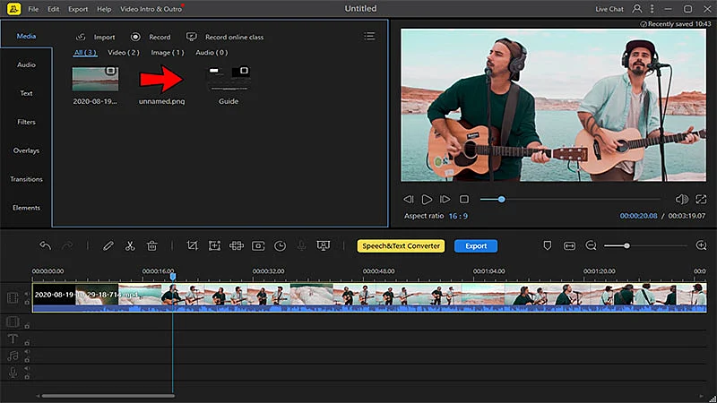The image size is (717, 403).
Task: Open Speech&Text Converter
Action: (x=401, y=245)
